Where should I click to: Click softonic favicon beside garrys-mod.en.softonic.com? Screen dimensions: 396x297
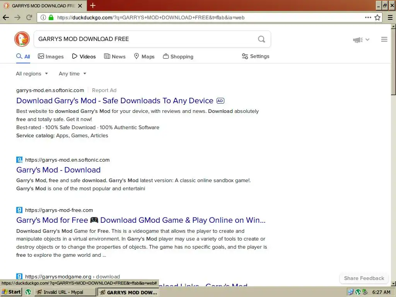point(19,160)
